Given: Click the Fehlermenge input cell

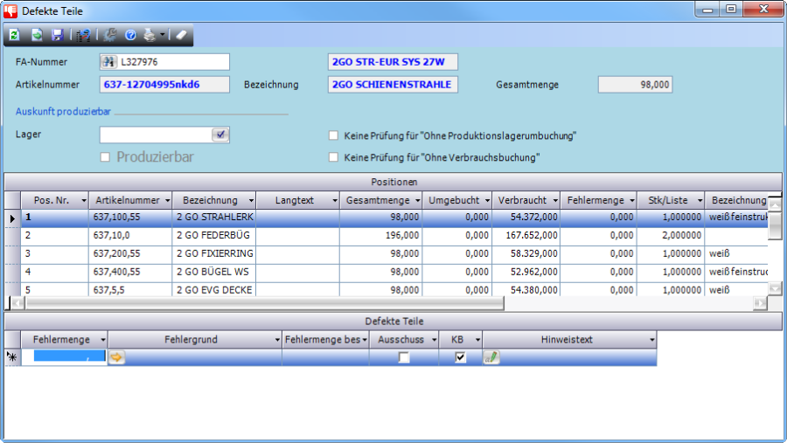Looking at the screenshot, I should 63,357.
